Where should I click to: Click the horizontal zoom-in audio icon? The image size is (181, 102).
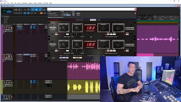[16, 10]
